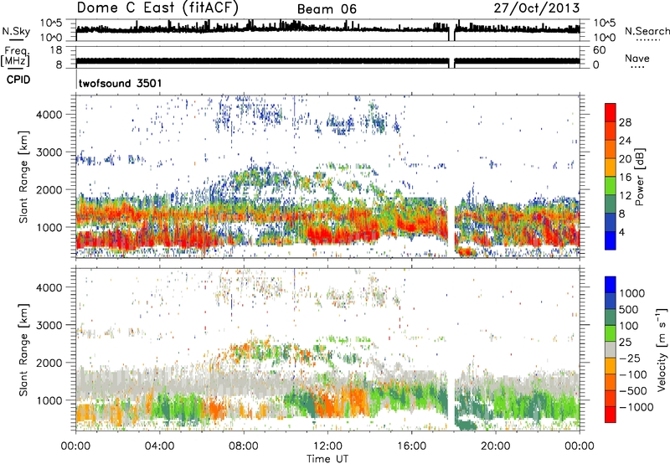Pick the gray velocity segment between 25 and -25

[611, 350]
